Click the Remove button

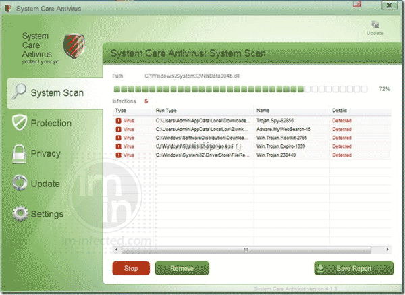coord(182,269)
